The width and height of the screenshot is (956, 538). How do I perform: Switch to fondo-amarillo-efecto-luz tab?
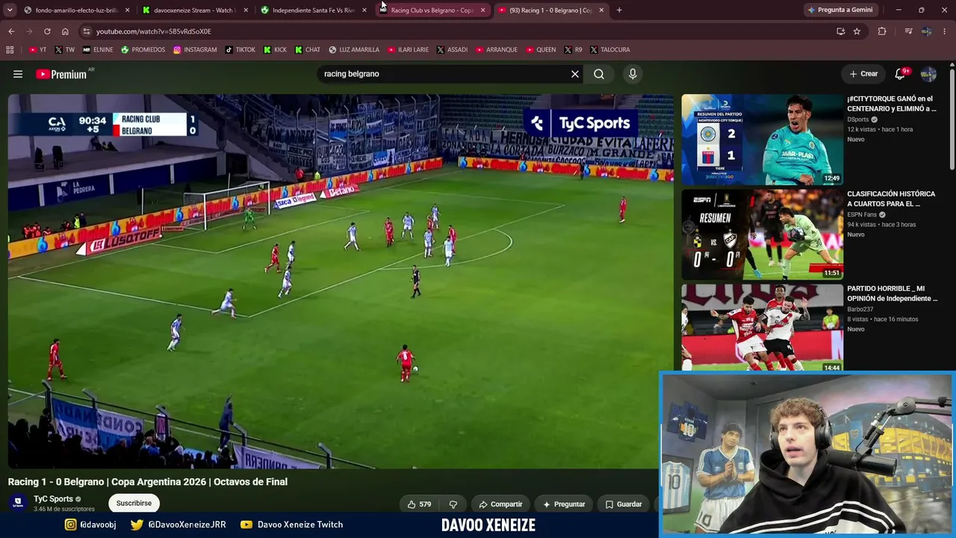point(75,10)
